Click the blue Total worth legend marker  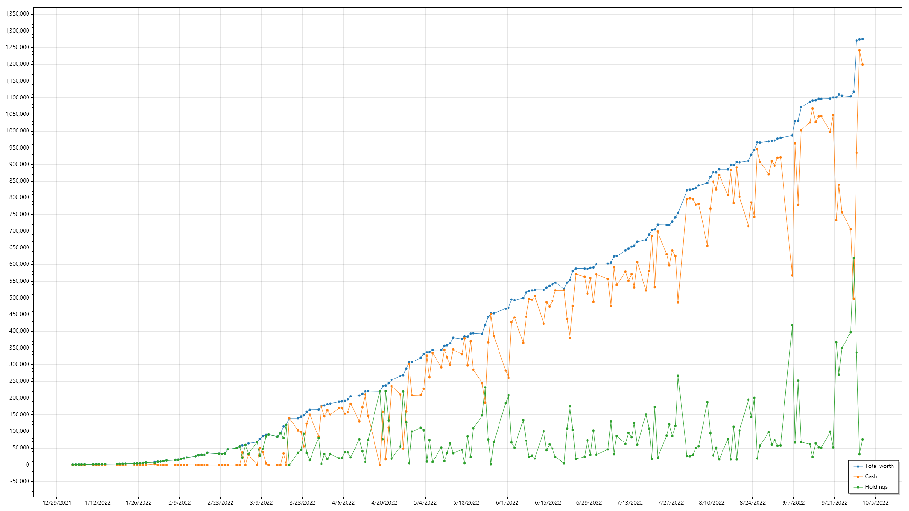tap(858, 467)
